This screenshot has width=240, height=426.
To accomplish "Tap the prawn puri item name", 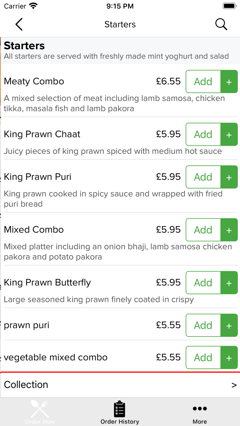I will pyautogui.click(x=27, y=325).
